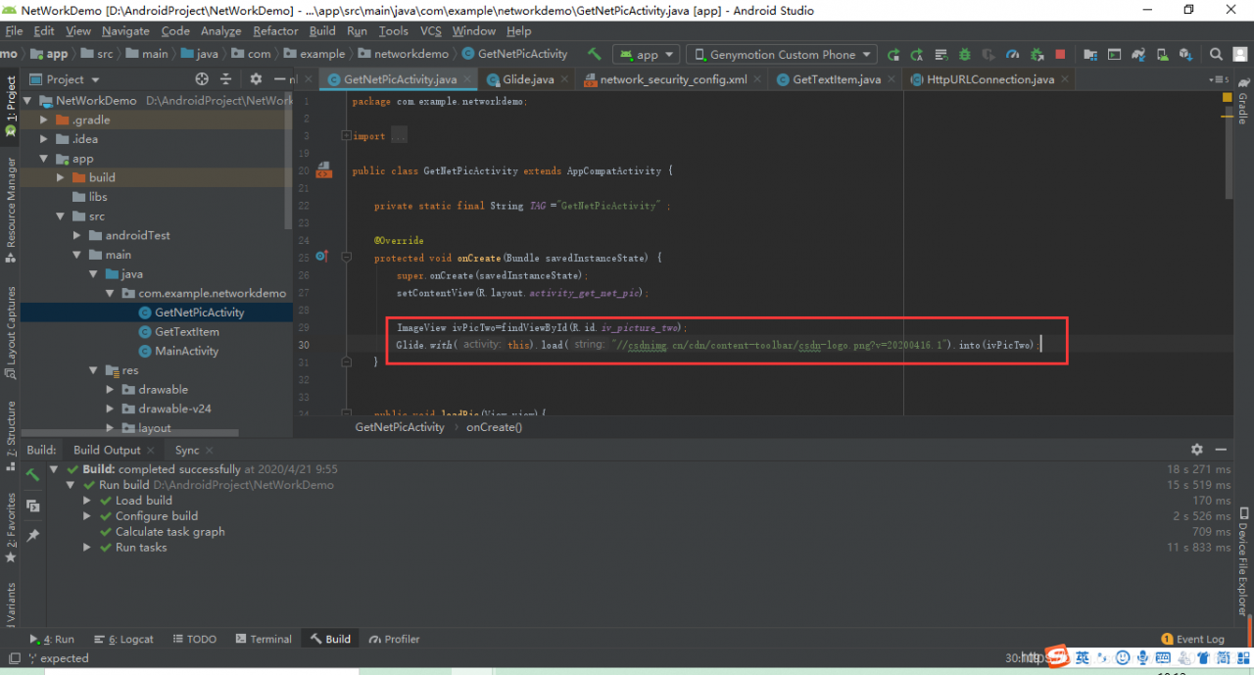This screenshot has width=1254, height=675.
Task: Open the Profiler gauge icon in toolbar
Action: pos(1013,54)
